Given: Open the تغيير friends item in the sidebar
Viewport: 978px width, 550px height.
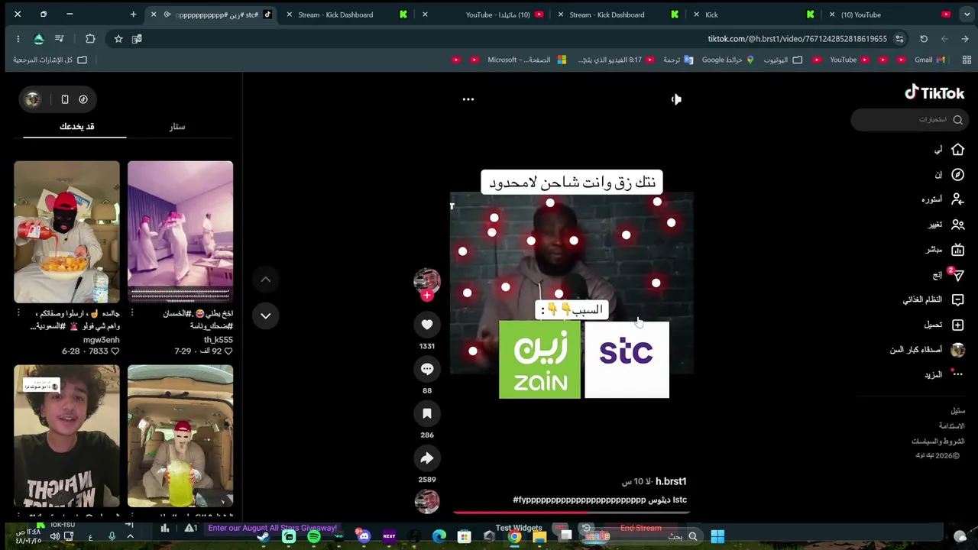Looking at the screenshot, I should (x=946, y=225).
